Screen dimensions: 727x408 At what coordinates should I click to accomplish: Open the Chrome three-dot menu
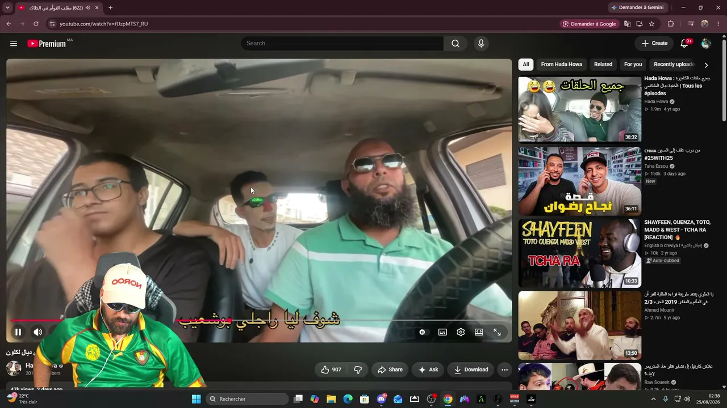point(718,24)
